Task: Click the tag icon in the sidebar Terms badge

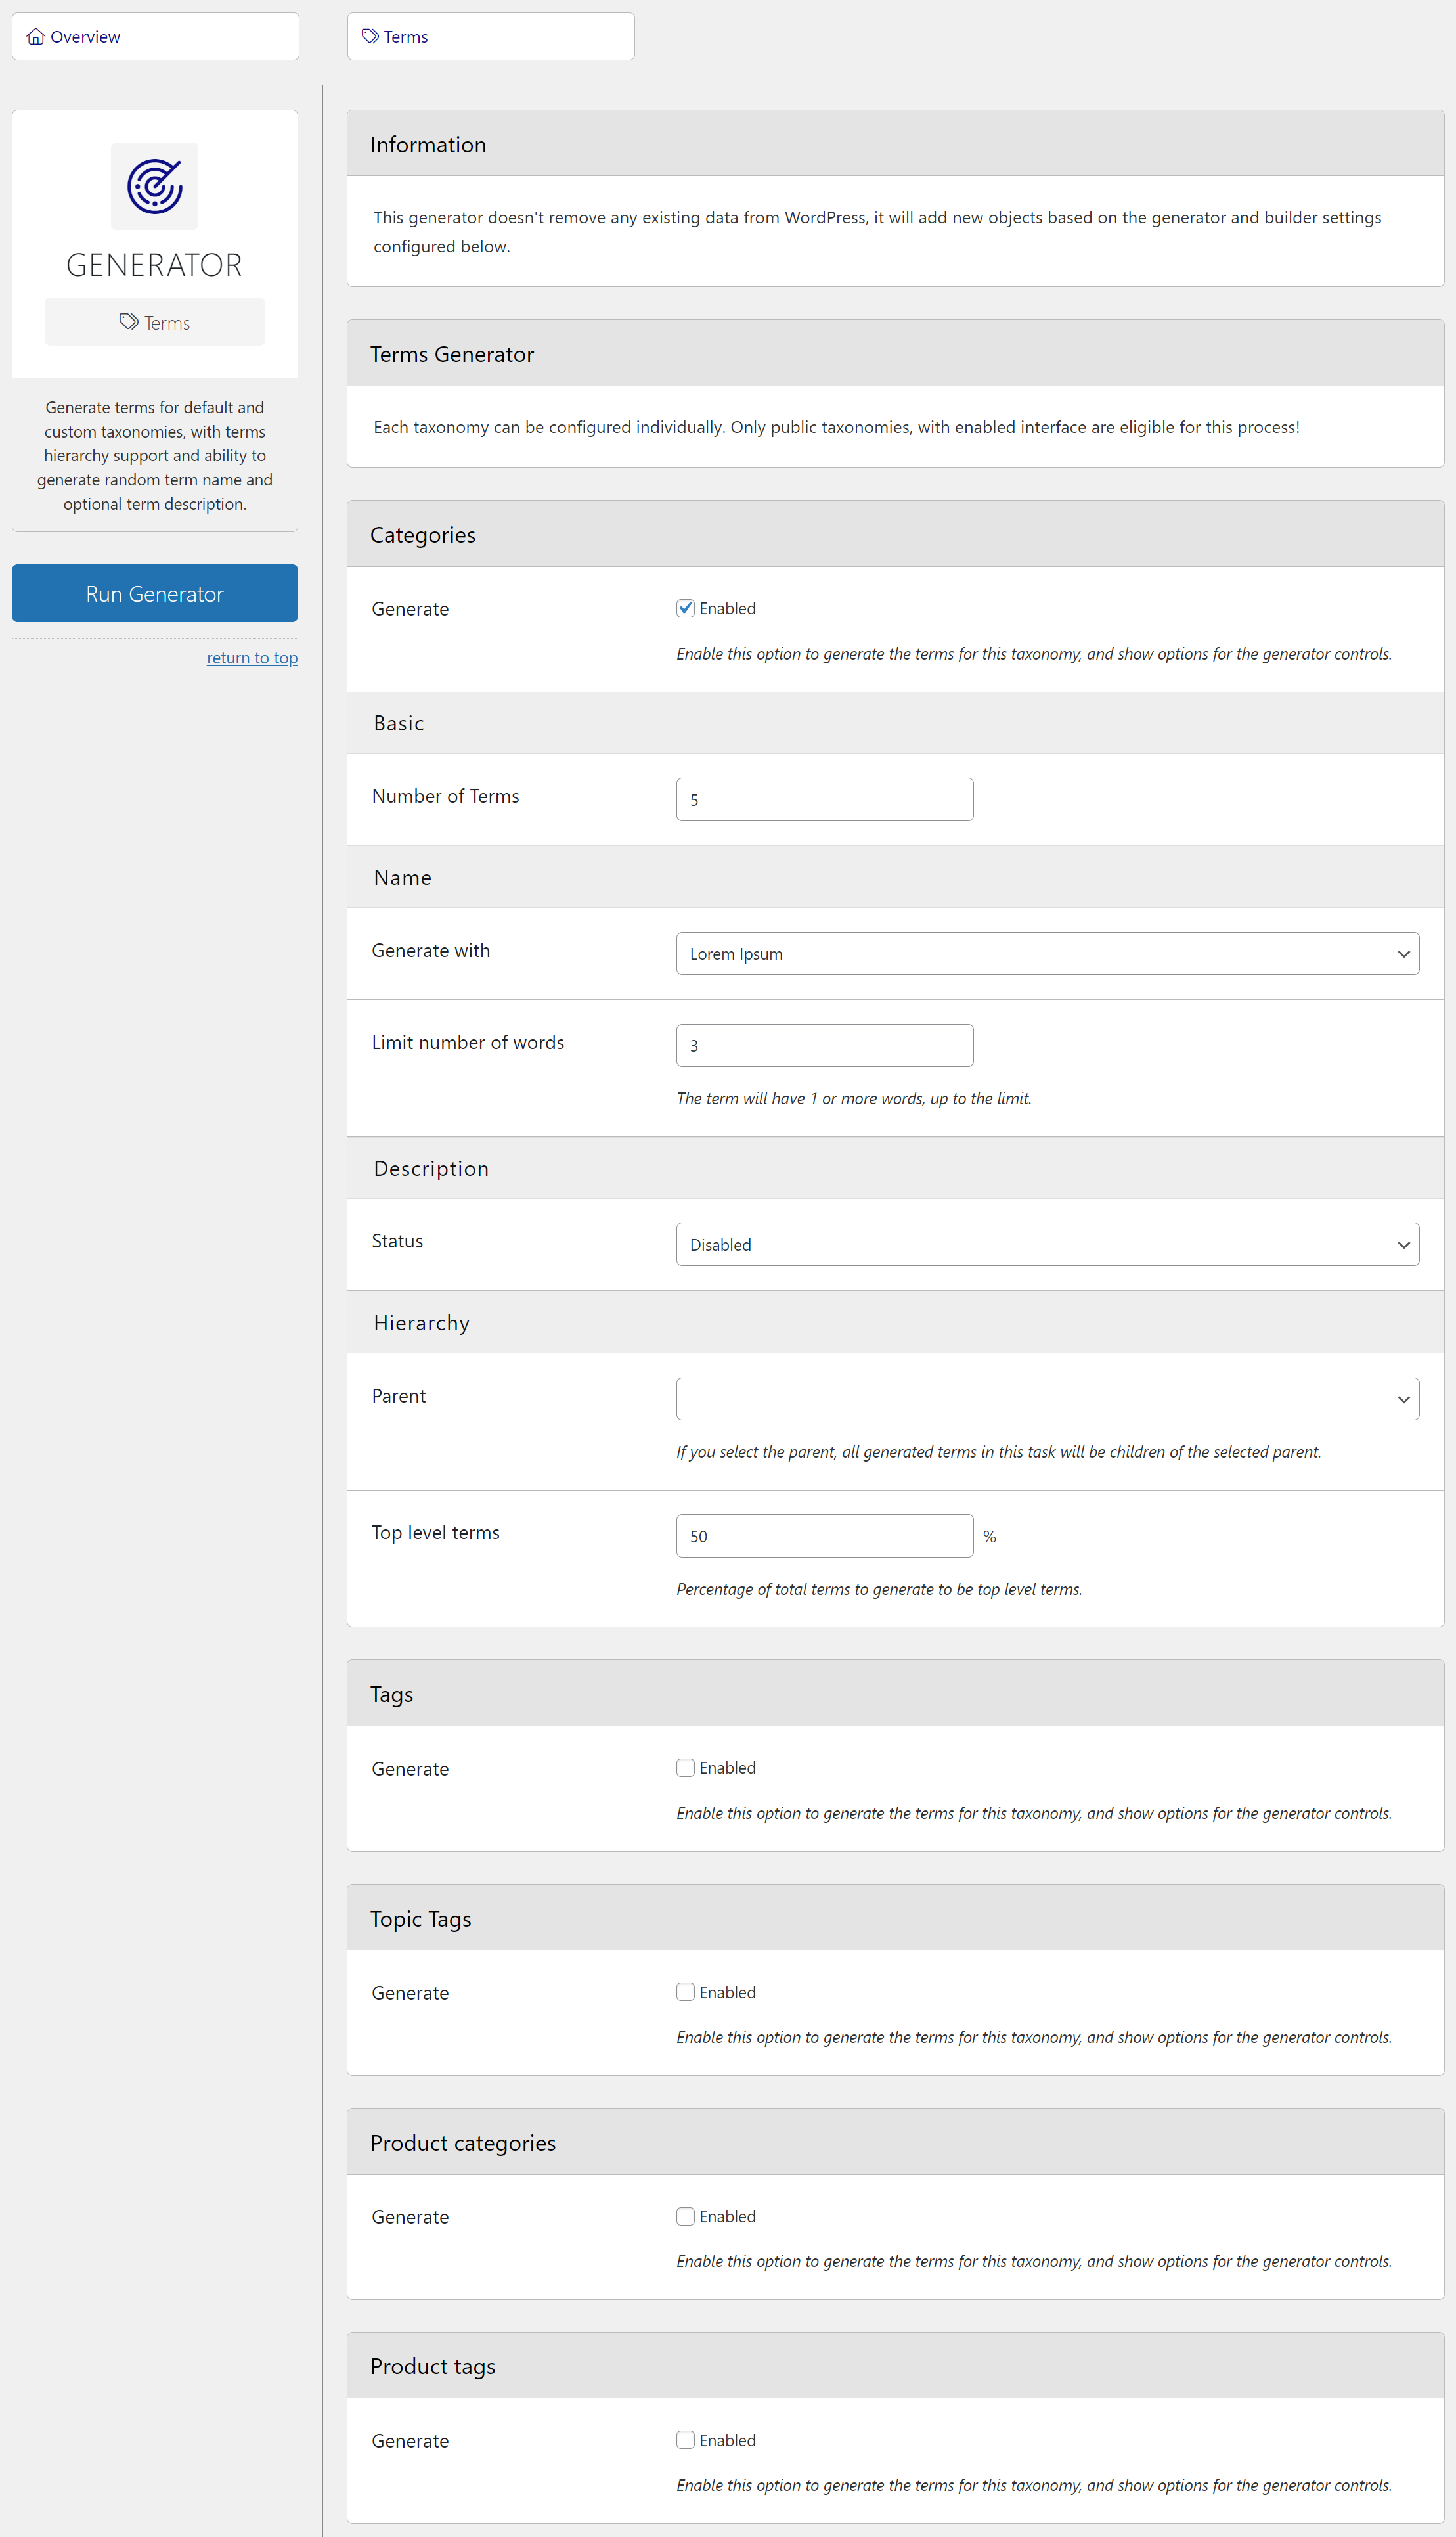Action: 128,321
